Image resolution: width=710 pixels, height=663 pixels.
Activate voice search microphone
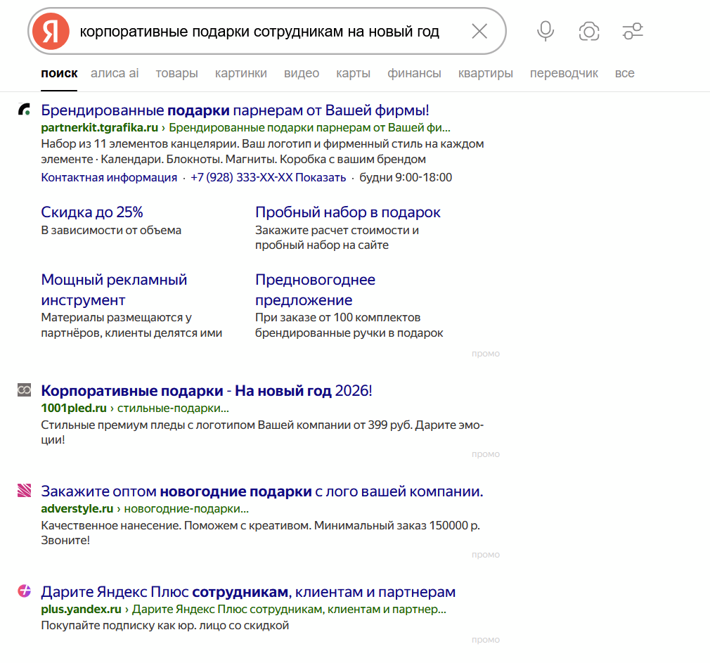pyautogui.click(x=545, y=31)
